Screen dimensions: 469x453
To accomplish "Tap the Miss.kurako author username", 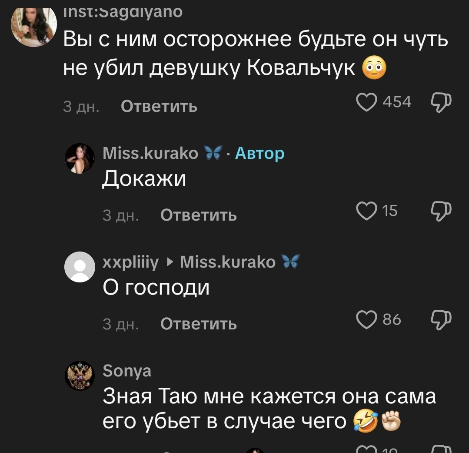I will point(150,153).
